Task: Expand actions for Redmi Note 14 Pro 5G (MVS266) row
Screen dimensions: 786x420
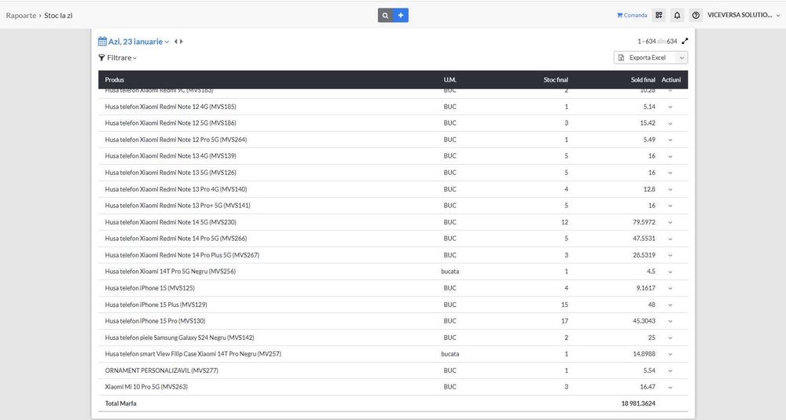Action: tap(670, 239)
